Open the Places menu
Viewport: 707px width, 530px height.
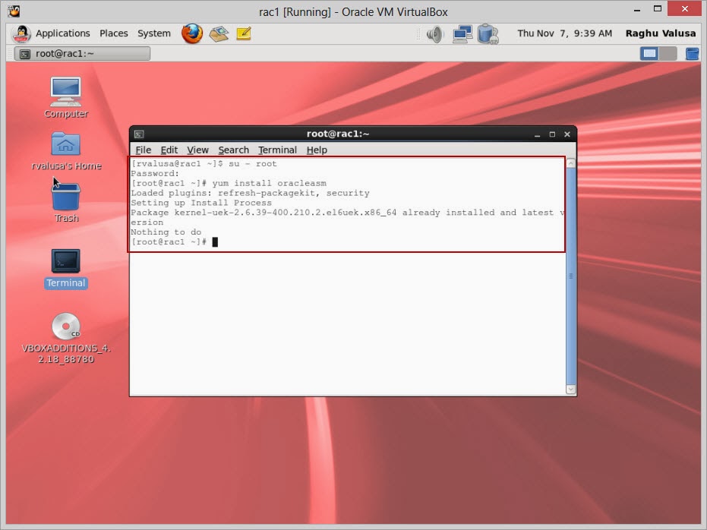(114, 33)
